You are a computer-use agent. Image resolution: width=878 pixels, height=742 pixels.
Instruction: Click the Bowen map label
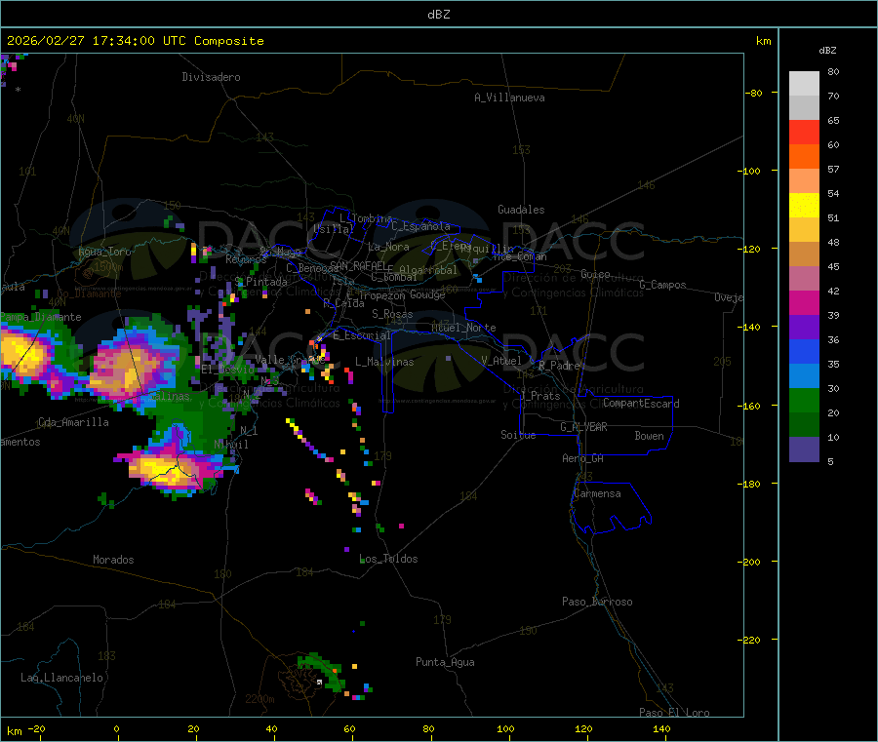coord(650,436)
